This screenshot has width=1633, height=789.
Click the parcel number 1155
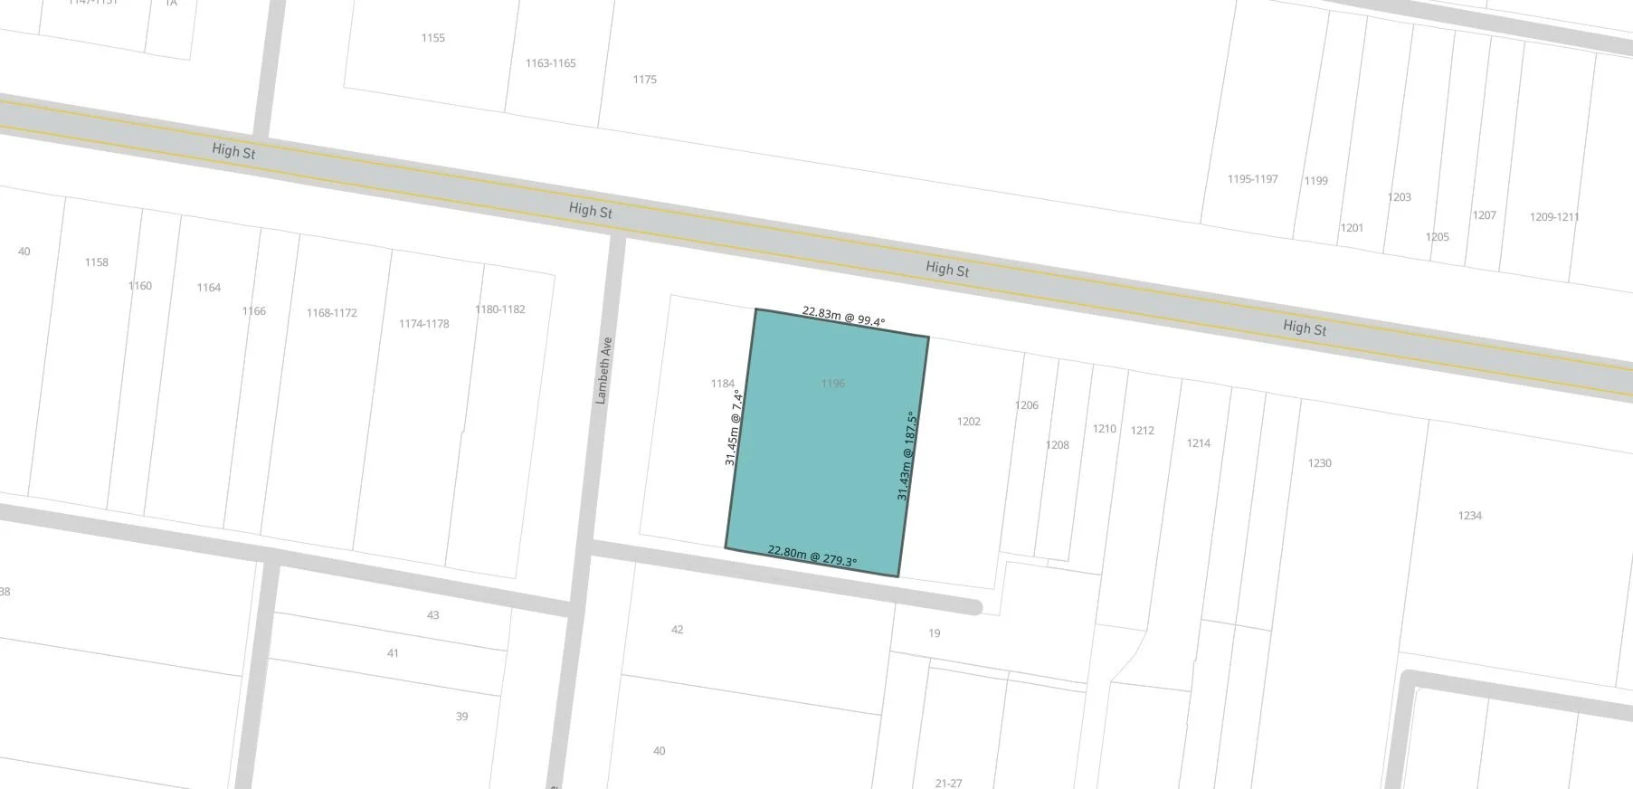433,38
